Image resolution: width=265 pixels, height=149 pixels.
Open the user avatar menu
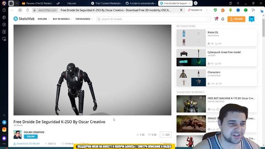[x=251, y=19]
